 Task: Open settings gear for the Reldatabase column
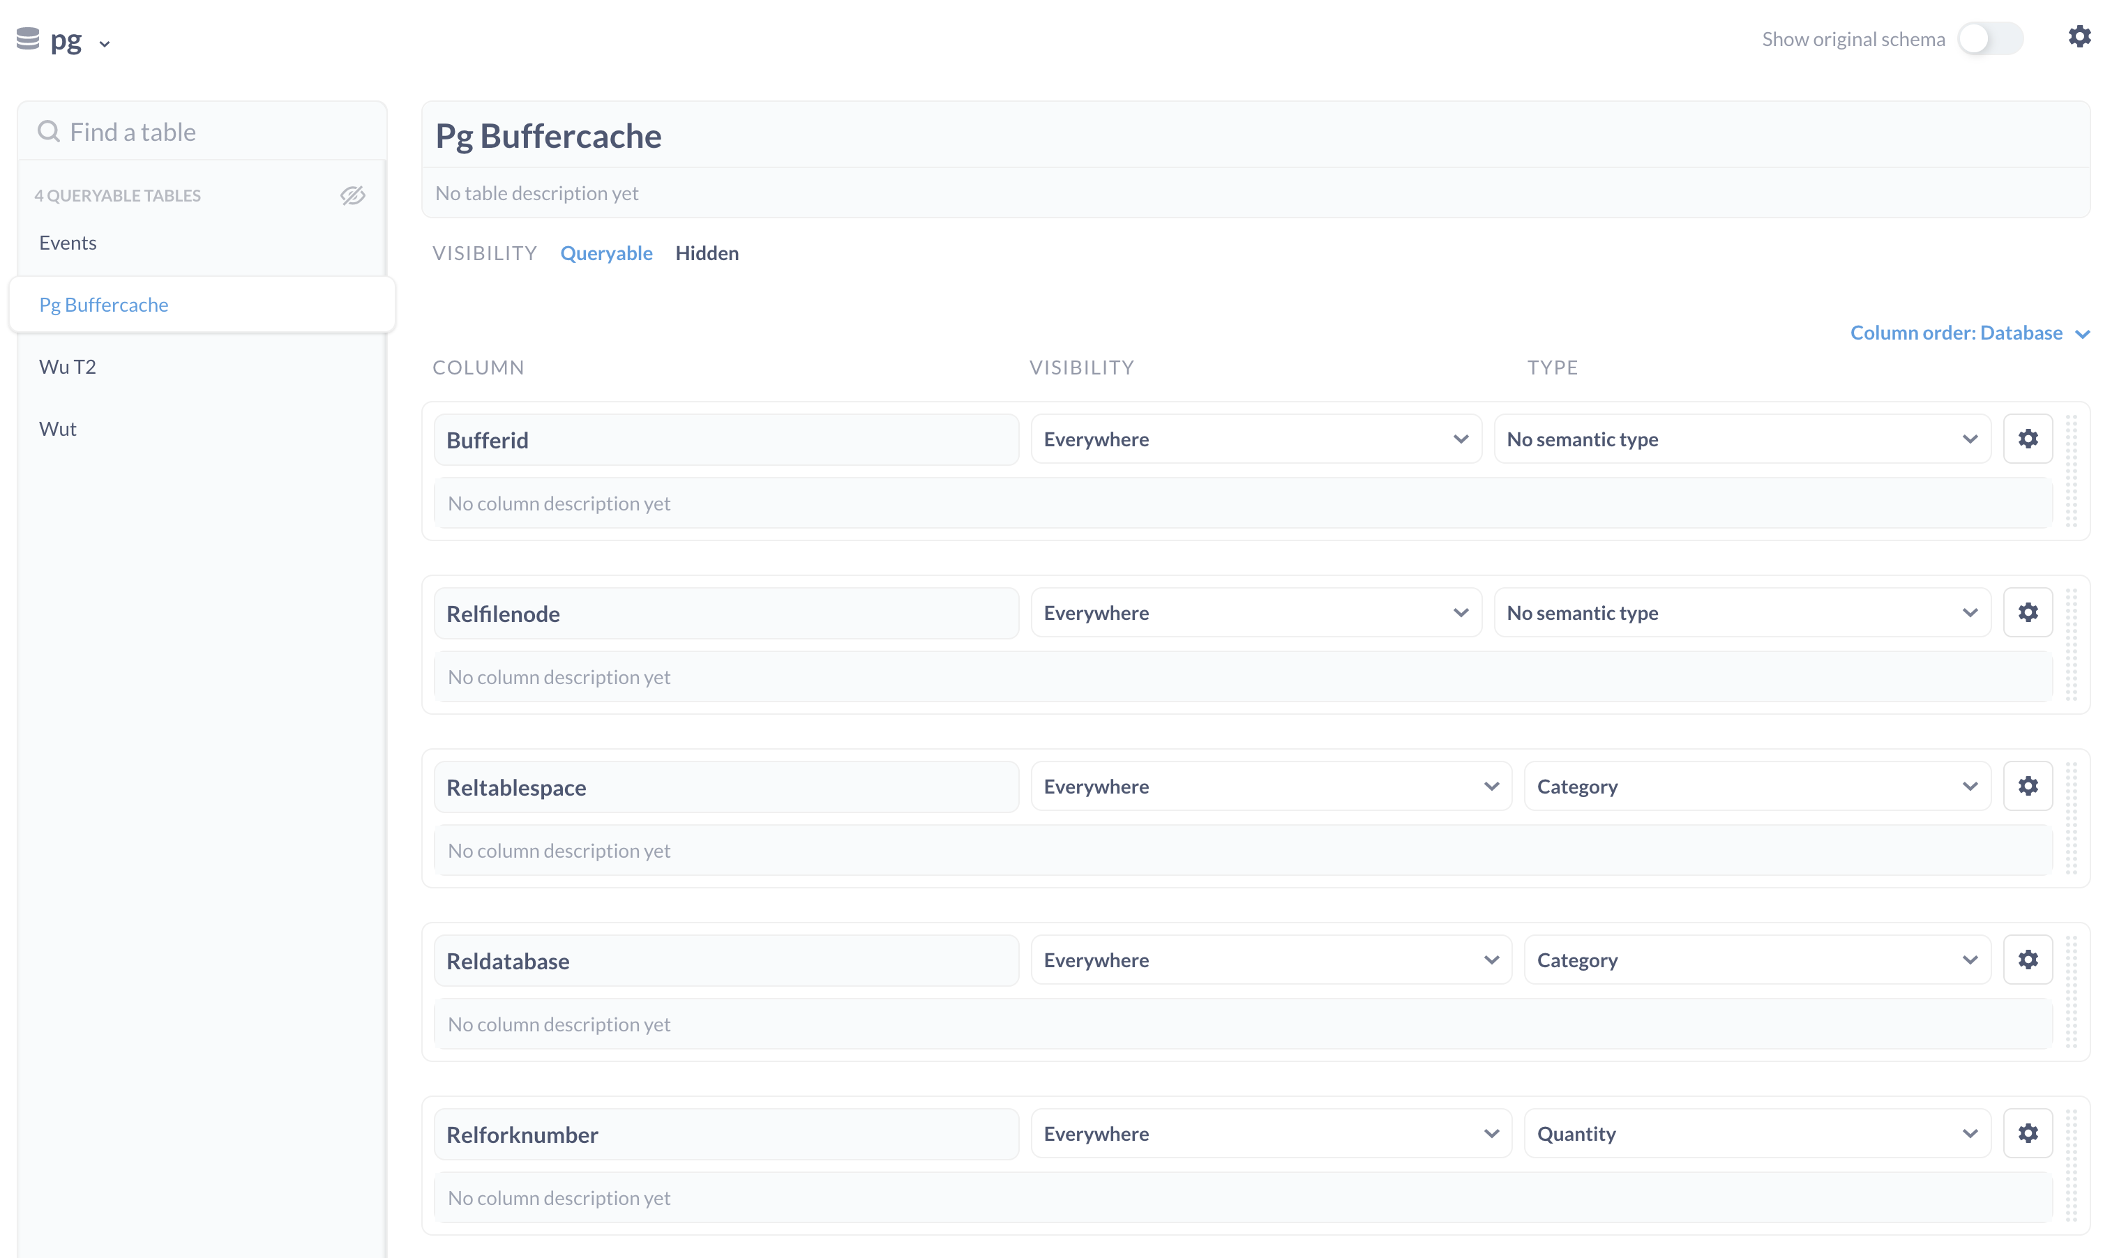pyautogui.click(x=2028, y=959)
